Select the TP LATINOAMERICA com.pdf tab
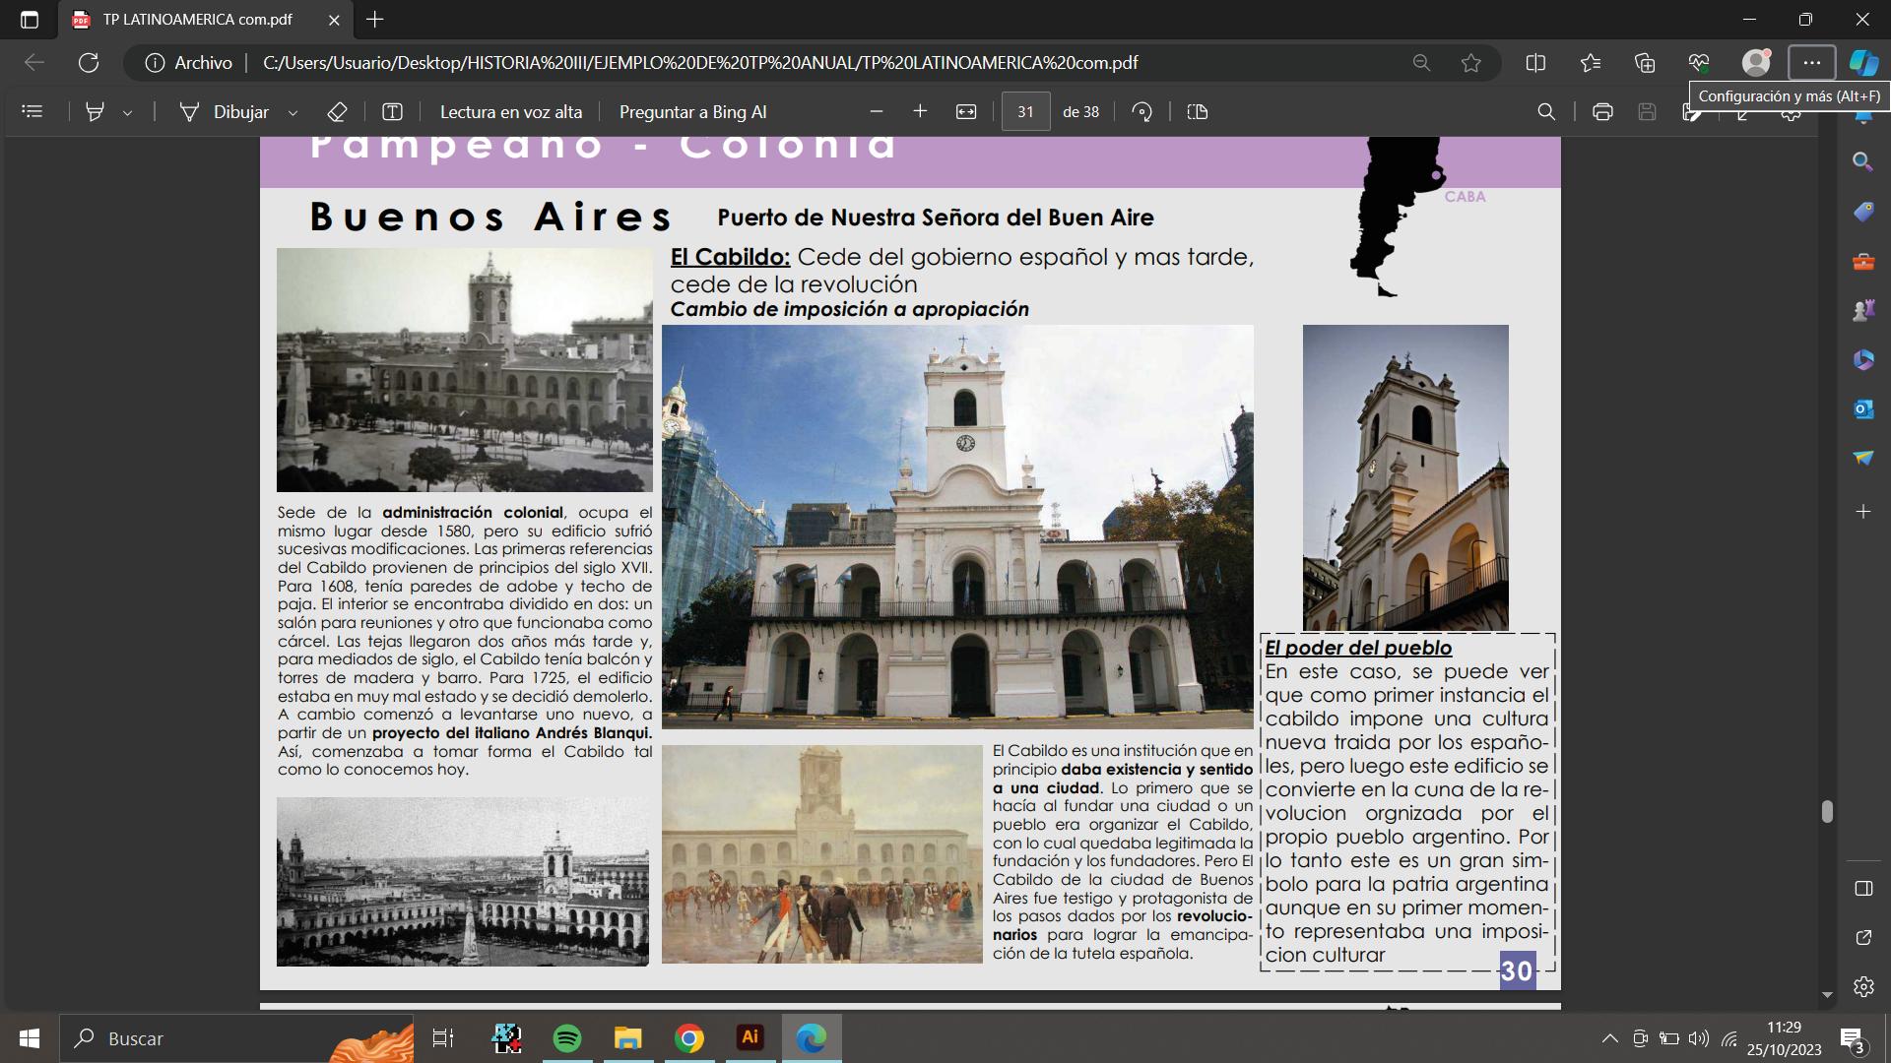 click(197, 20)
